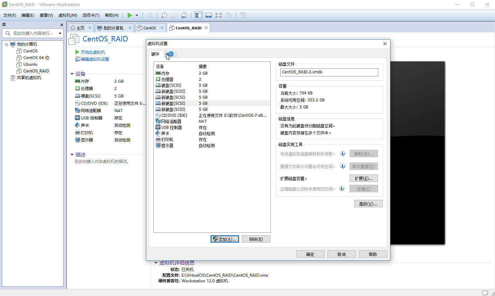Collapse the 虚拟机详细信息 section
Viewport: 495px width, 296px height.
click(x=156, y=263)
